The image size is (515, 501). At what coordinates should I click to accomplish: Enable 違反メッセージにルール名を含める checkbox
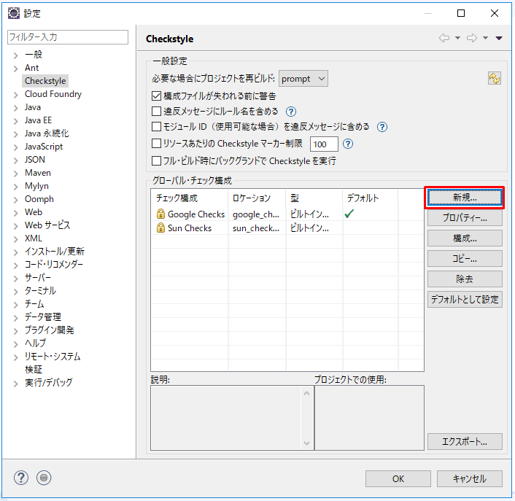point(156,112)
